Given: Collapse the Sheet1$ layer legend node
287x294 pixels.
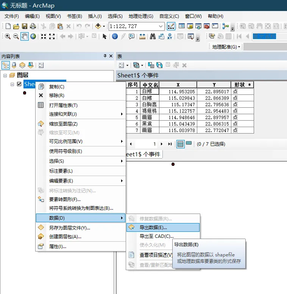Looking at the screenshot, I should (12, 84).
